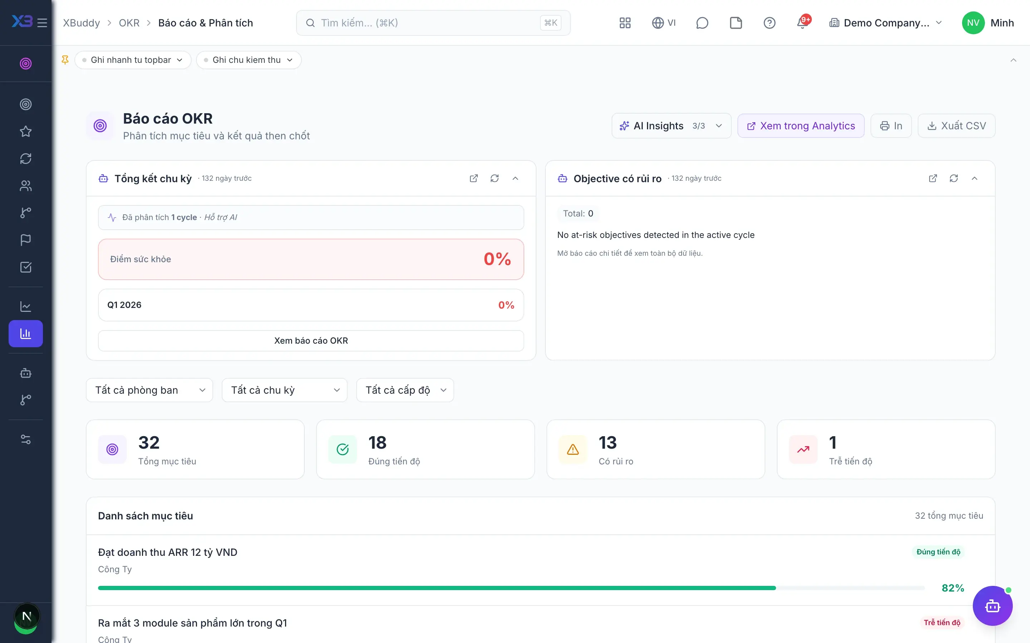Image resolution: width=1030 pixels, height=643 pixels.
Task: Open the flag icon in sidebar
Action: 25,240
